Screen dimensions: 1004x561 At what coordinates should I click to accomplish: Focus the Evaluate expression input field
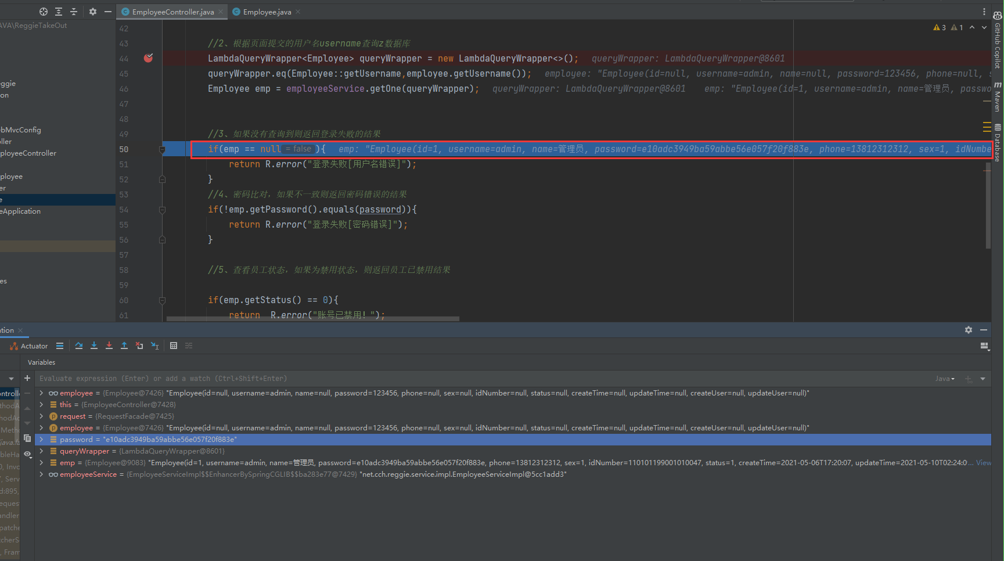(x=482, y=378)
